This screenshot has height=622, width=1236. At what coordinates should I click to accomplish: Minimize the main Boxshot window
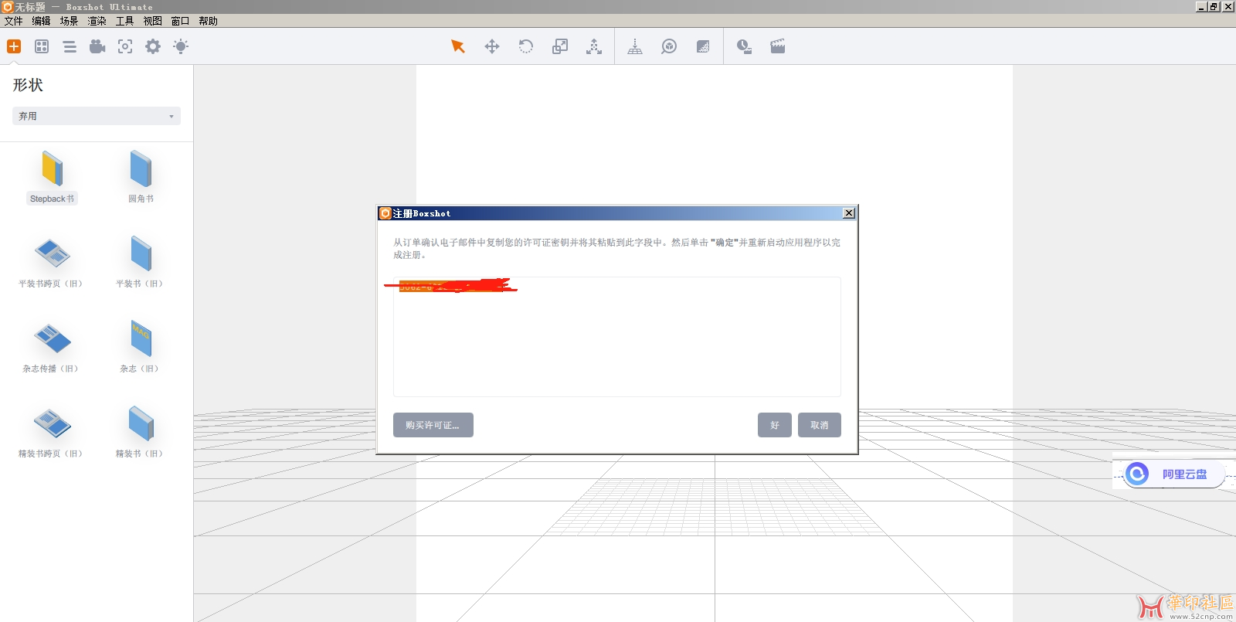coord(1201,6)
